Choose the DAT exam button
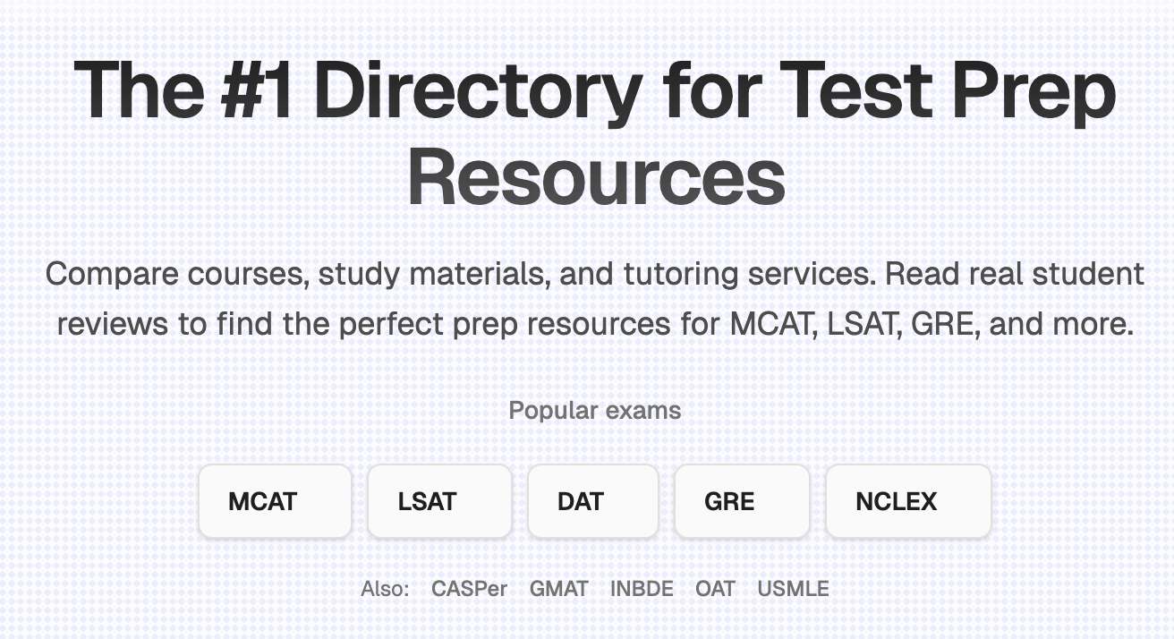1174x639 pixels. click(x=592, y=501)
